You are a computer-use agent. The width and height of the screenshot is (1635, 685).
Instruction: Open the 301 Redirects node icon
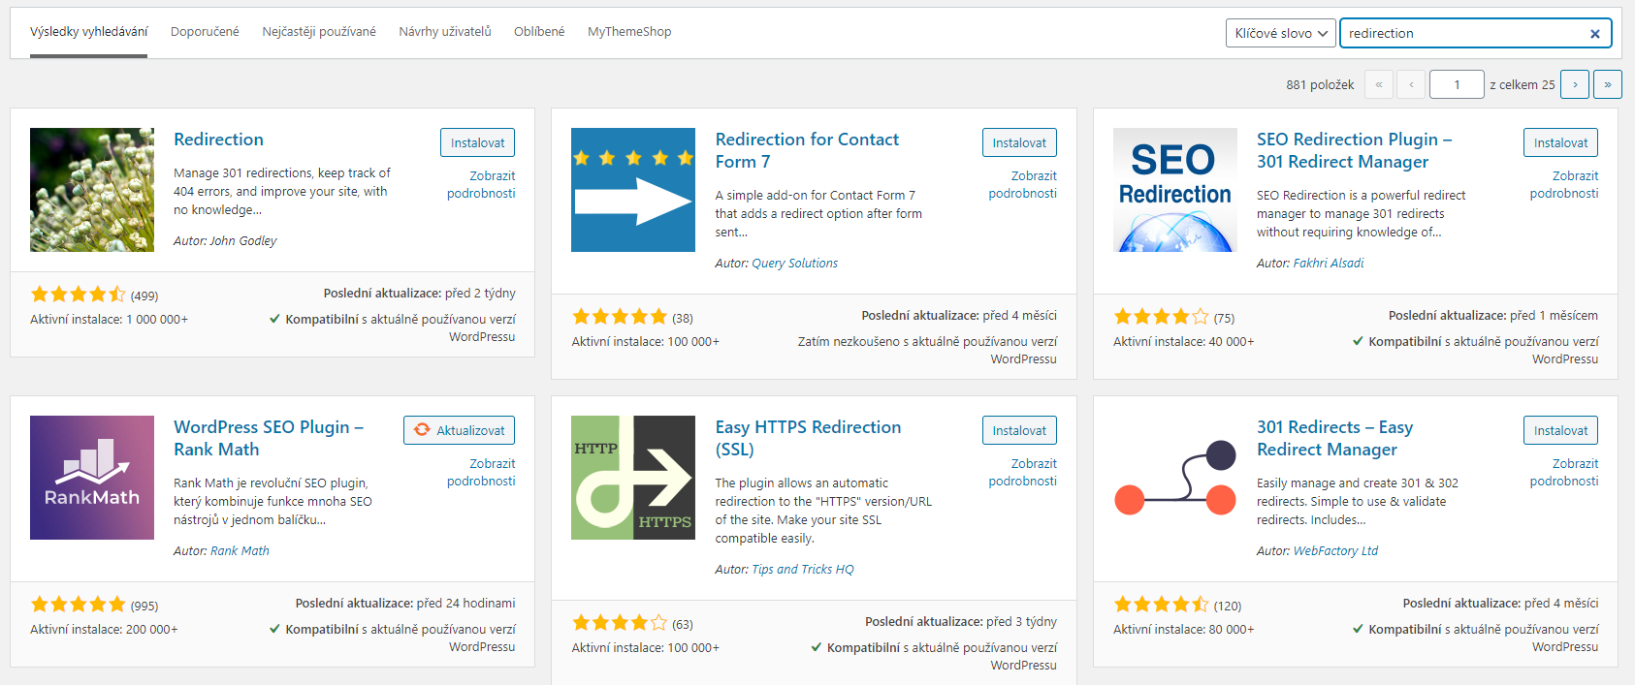tap(1175, 478)
